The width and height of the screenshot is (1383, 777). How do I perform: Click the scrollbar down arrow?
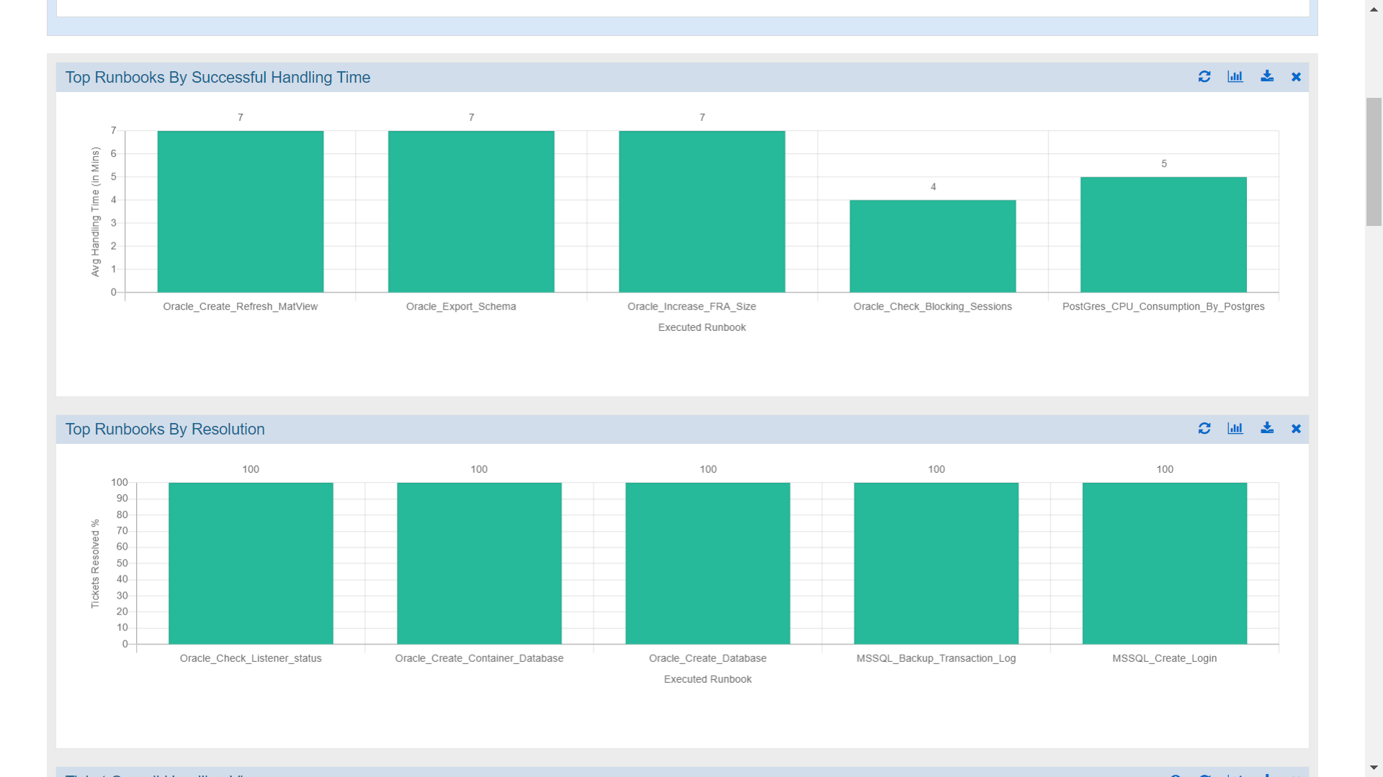tap(1374, 768)
